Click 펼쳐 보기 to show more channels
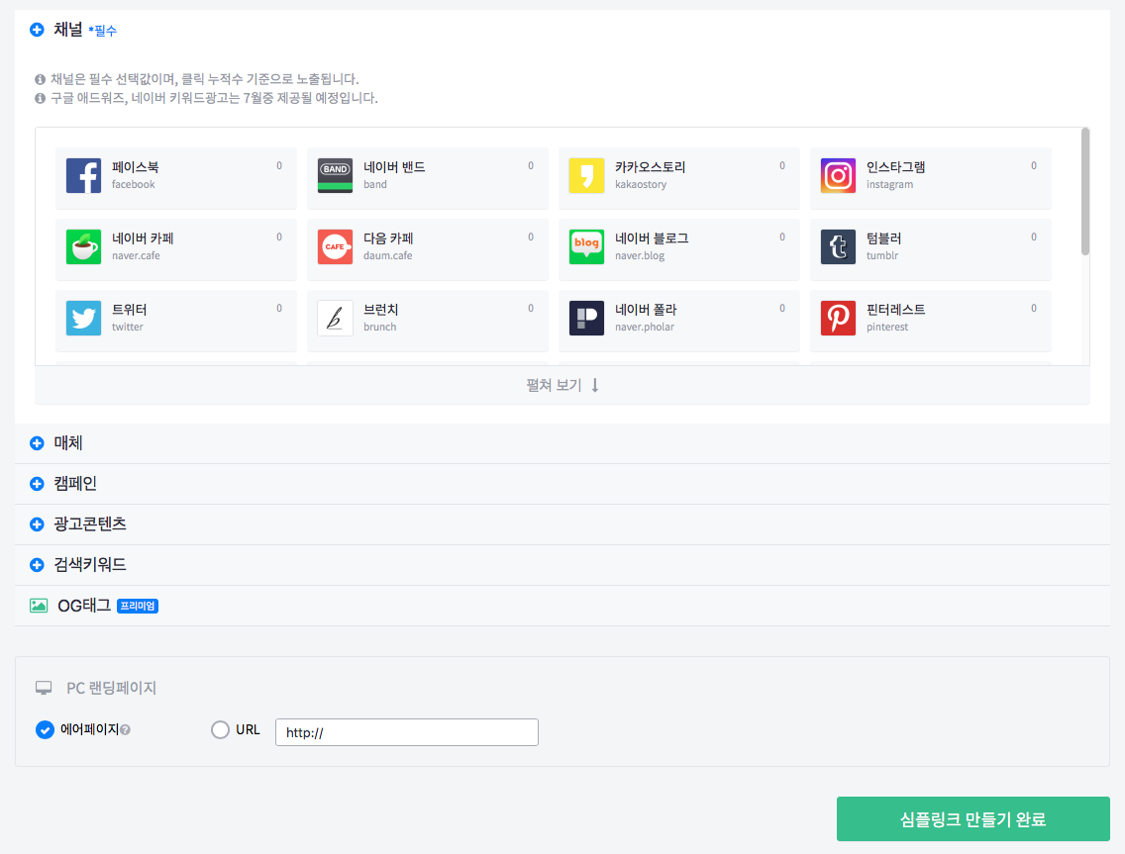 tap(562, 386)
